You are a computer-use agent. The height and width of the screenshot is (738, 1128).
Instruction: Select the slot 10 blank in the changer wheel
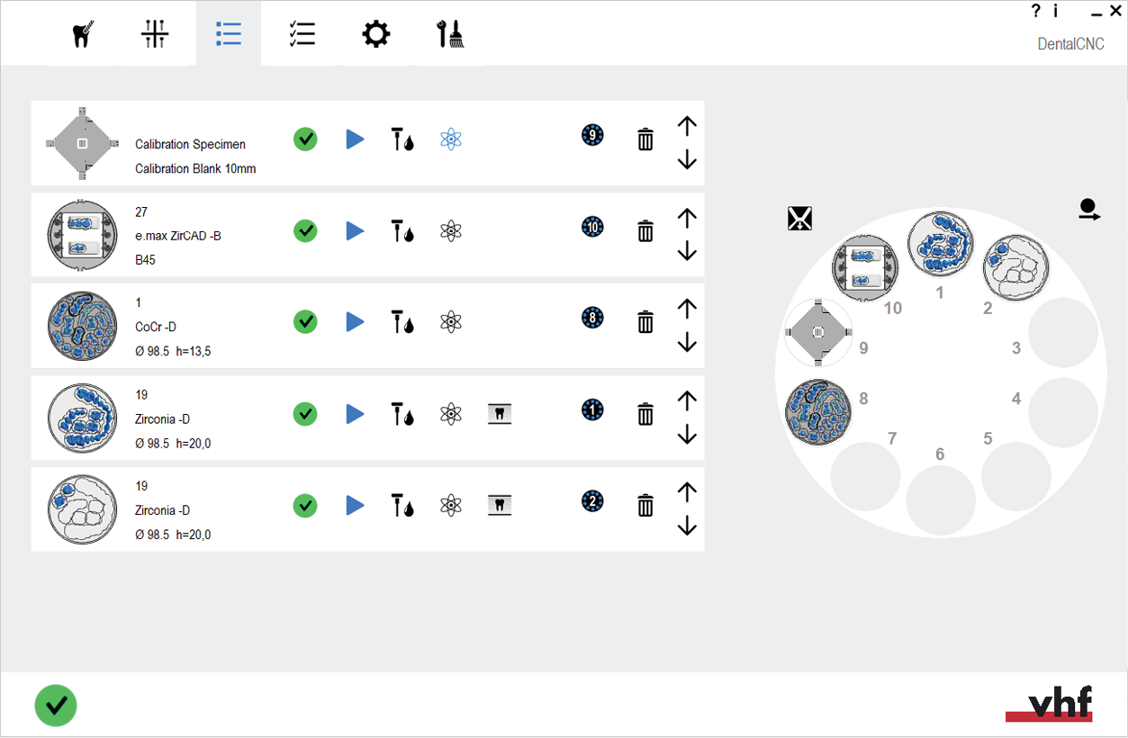[865, 267]
